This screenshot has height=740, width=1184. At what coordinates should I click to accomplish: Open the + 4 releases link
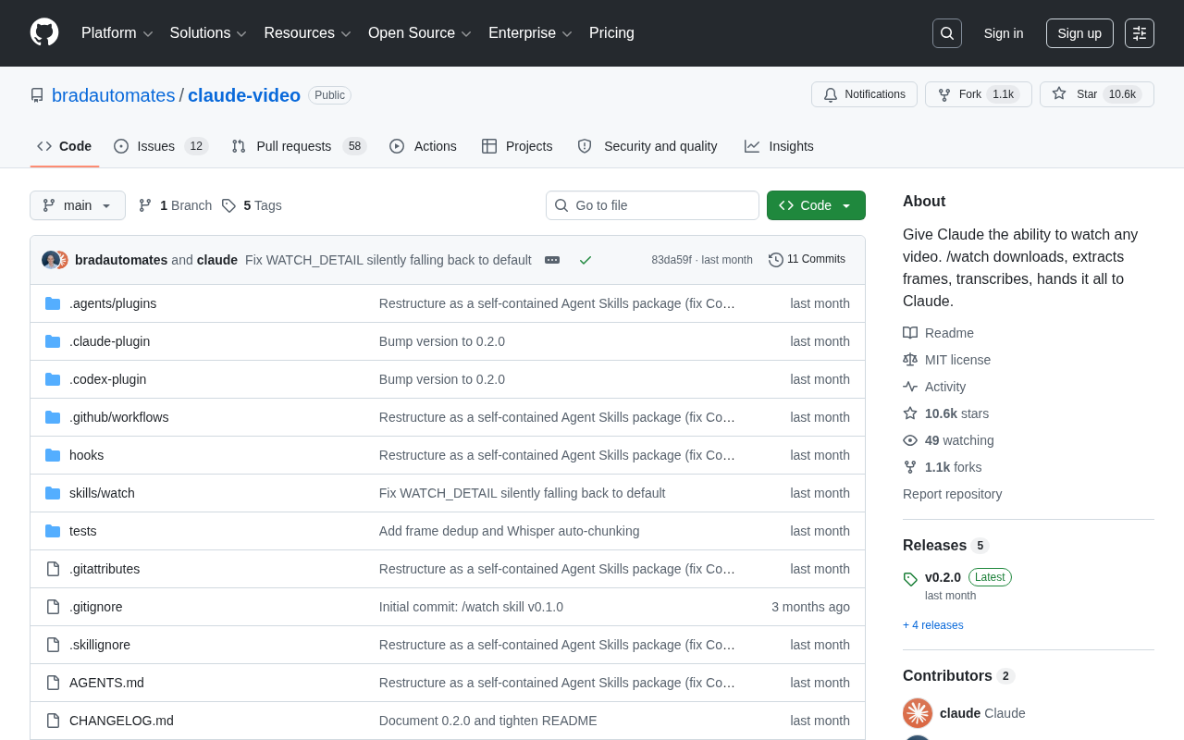(x=933, y=625)
